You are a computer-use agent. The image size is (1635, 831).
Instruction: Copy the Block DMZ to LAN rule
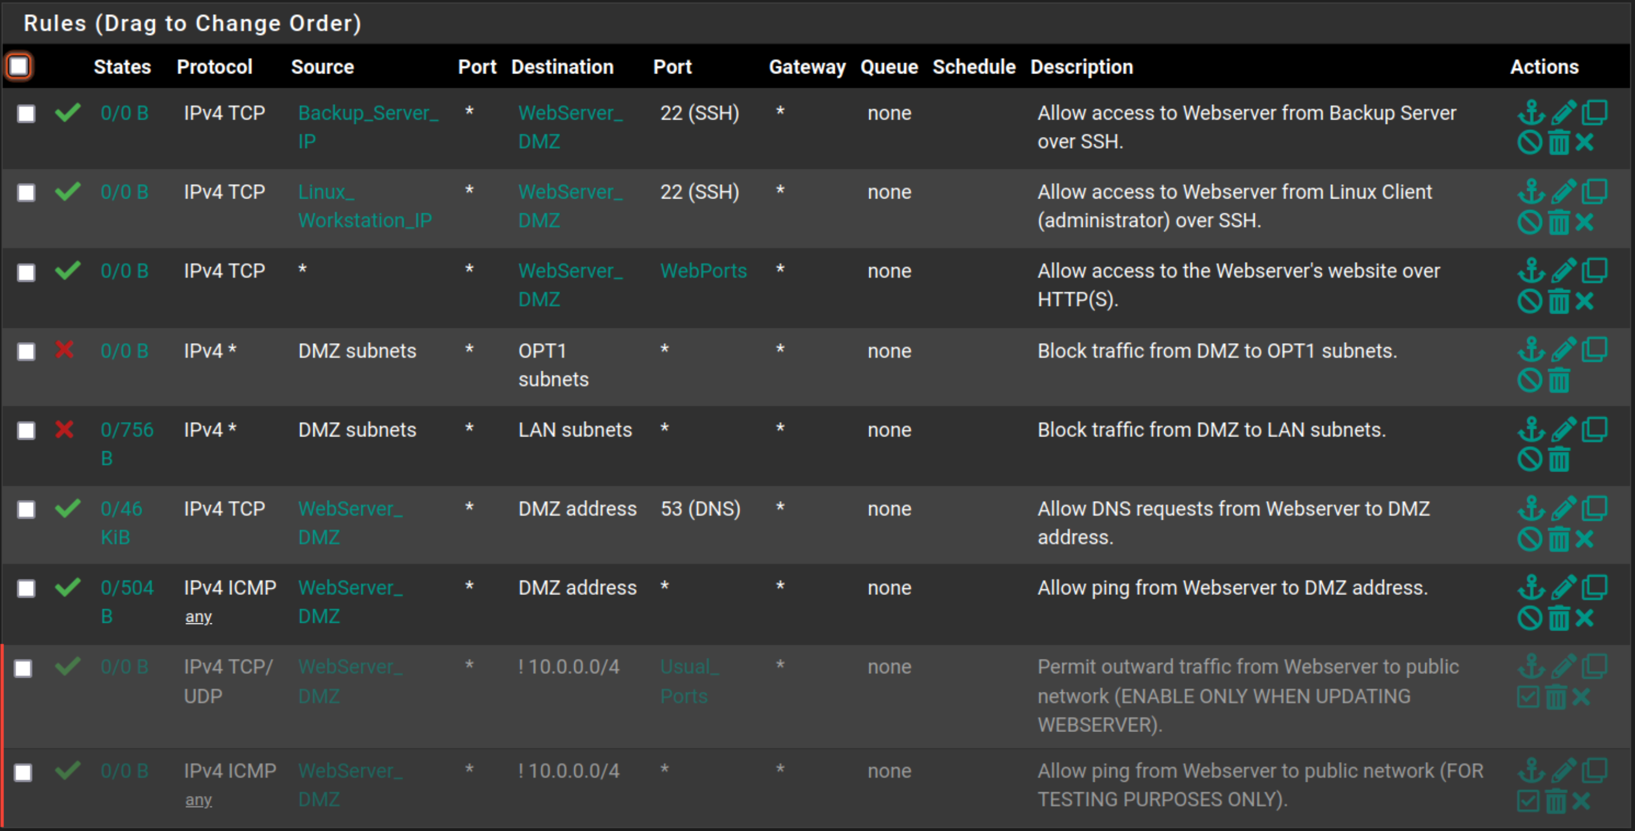1594,429
